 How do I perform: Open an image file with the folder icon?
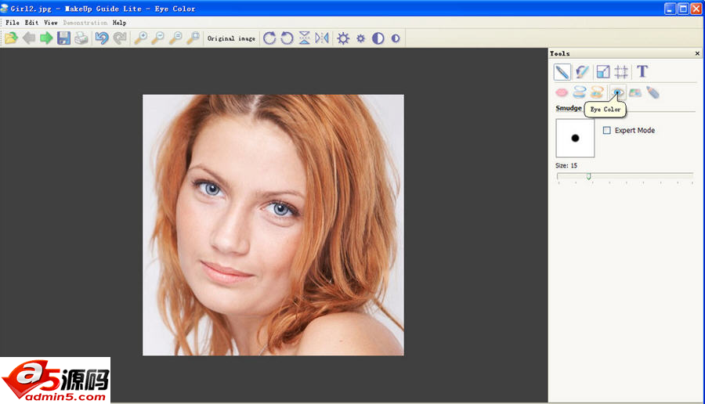[x=11, y=38]
